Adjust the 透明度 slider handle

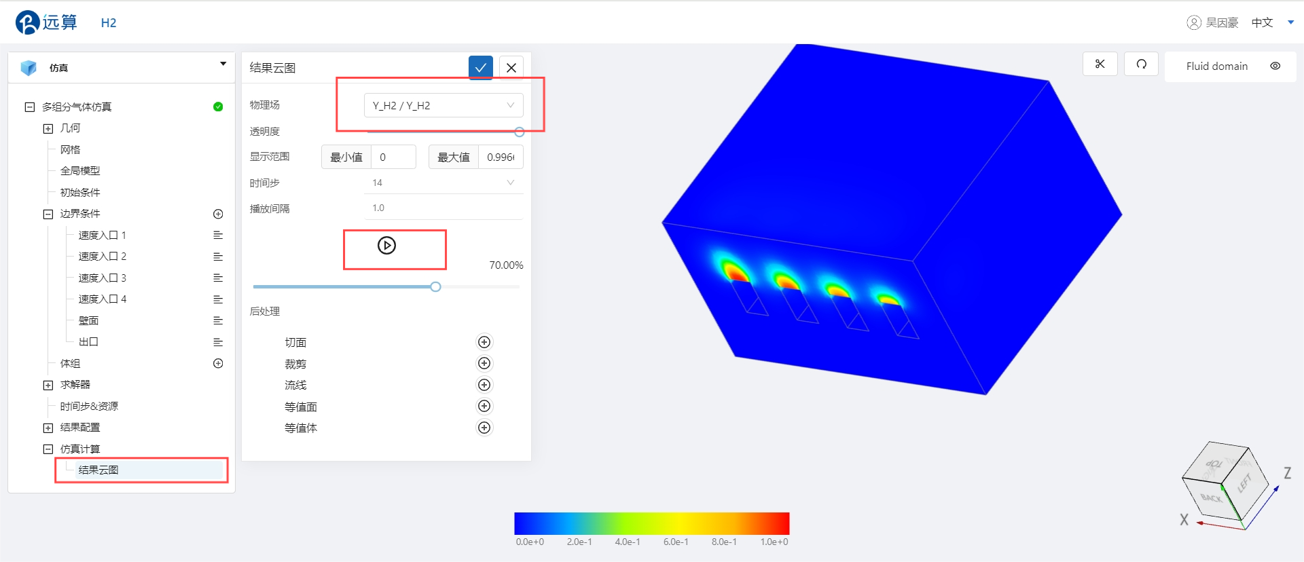[x=519, y=132]
